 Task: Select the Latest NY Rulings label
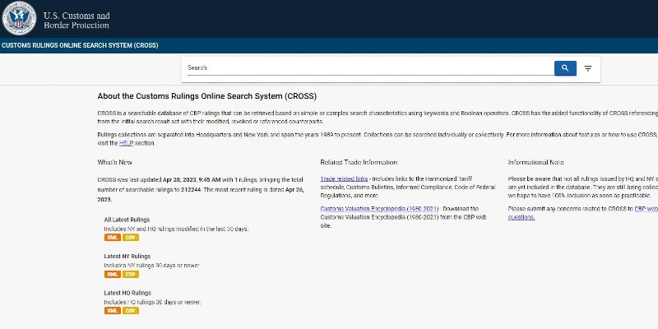coord(127,256)
